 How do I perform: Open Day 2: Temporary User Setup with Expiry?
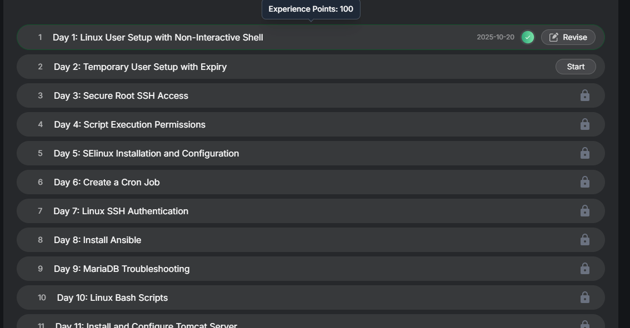(x=140, y=67)
